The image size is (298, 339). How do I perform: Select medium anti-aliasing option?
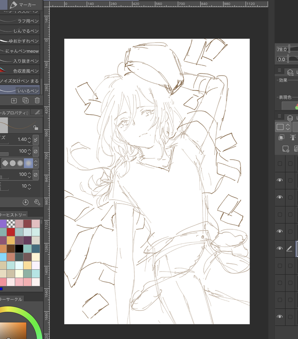tap(20, 163)
